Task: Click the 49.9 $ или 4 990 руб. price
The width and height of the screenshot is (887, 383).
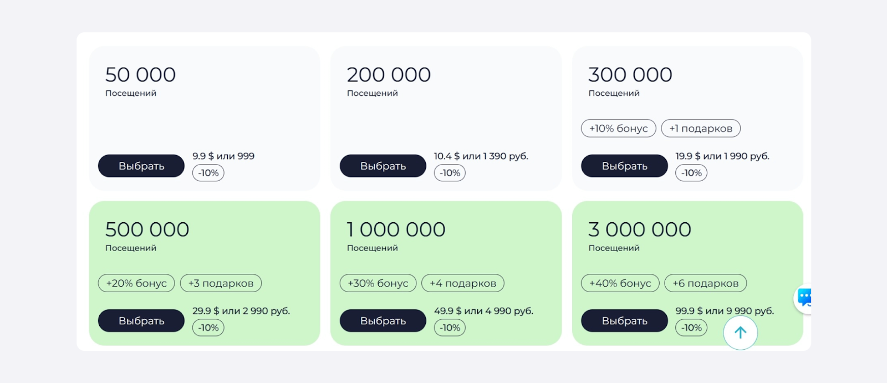Action: point(483,311)
